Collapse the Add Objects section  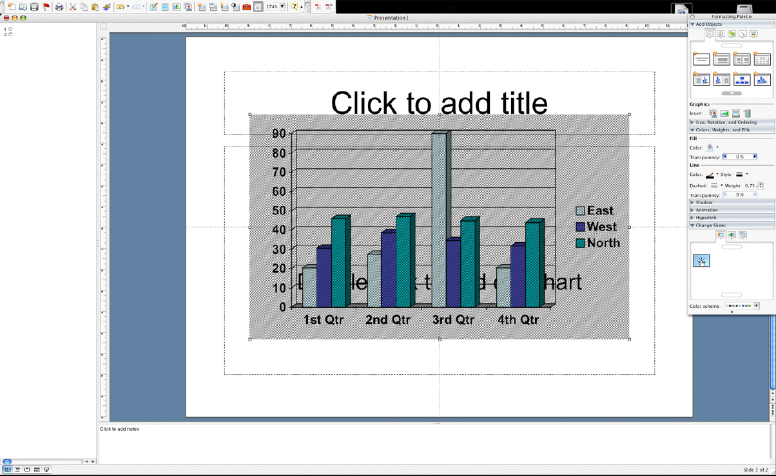tap(693, 24)
